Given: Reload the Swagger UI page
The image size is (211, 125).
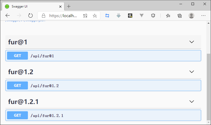Looking at the screenshot, I should pyautogui.click(x=31, y=16).
